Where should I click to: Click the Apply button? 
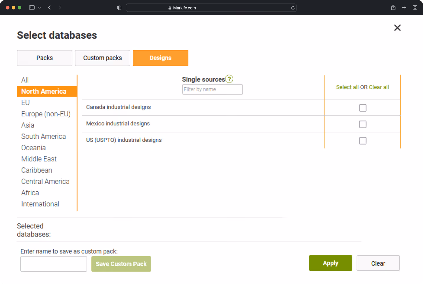click(330, 263)
